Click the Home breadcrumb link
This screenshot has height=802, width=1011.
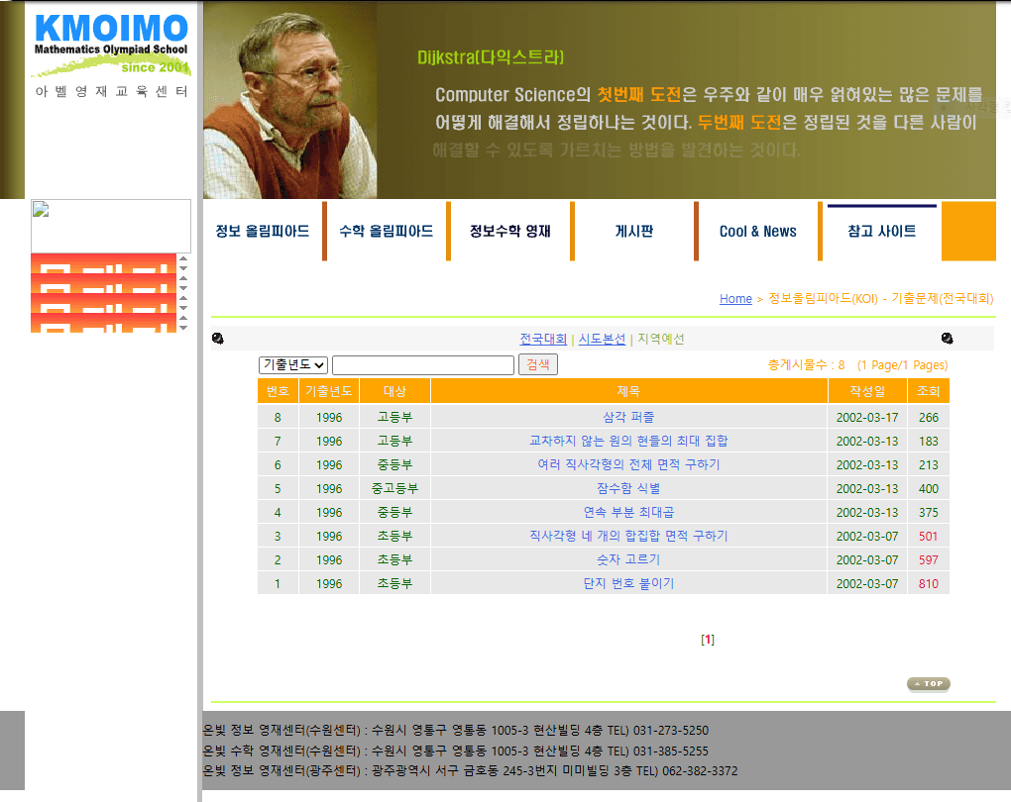click(x=735, y=298)
